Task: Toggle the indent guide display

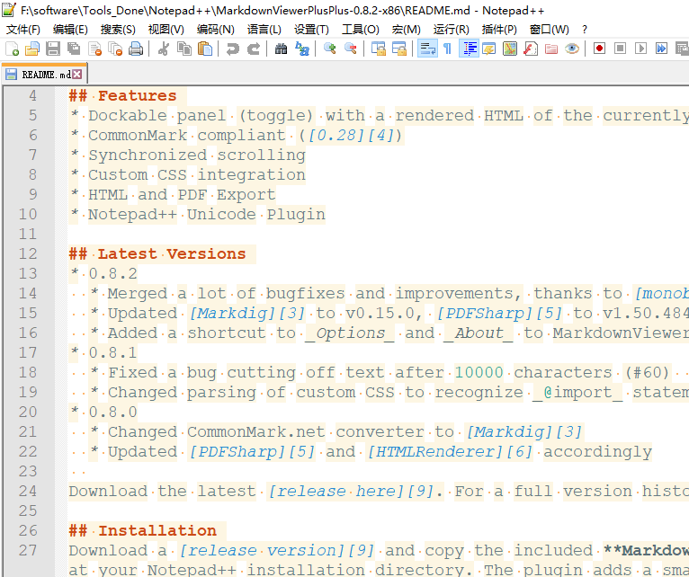Action: point(469,49)
